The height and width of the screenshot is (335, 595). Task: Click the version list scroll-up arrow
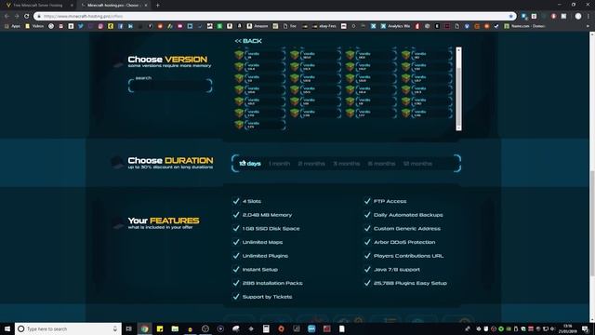pos(458,49)
